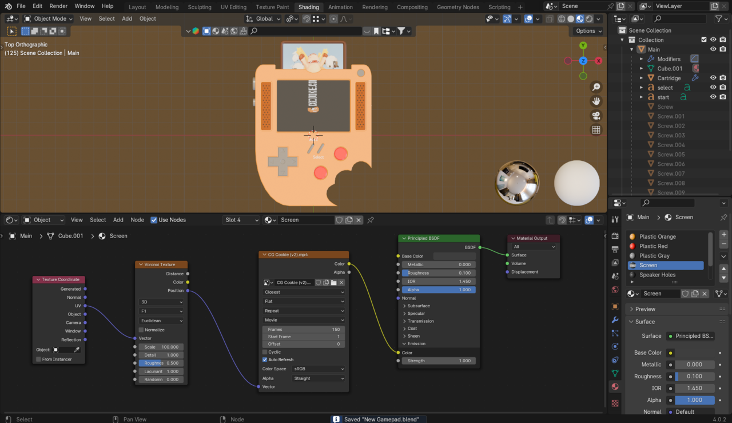Select Screw.003 in the outliner
The image size is (732, 423).
(671, 135)
